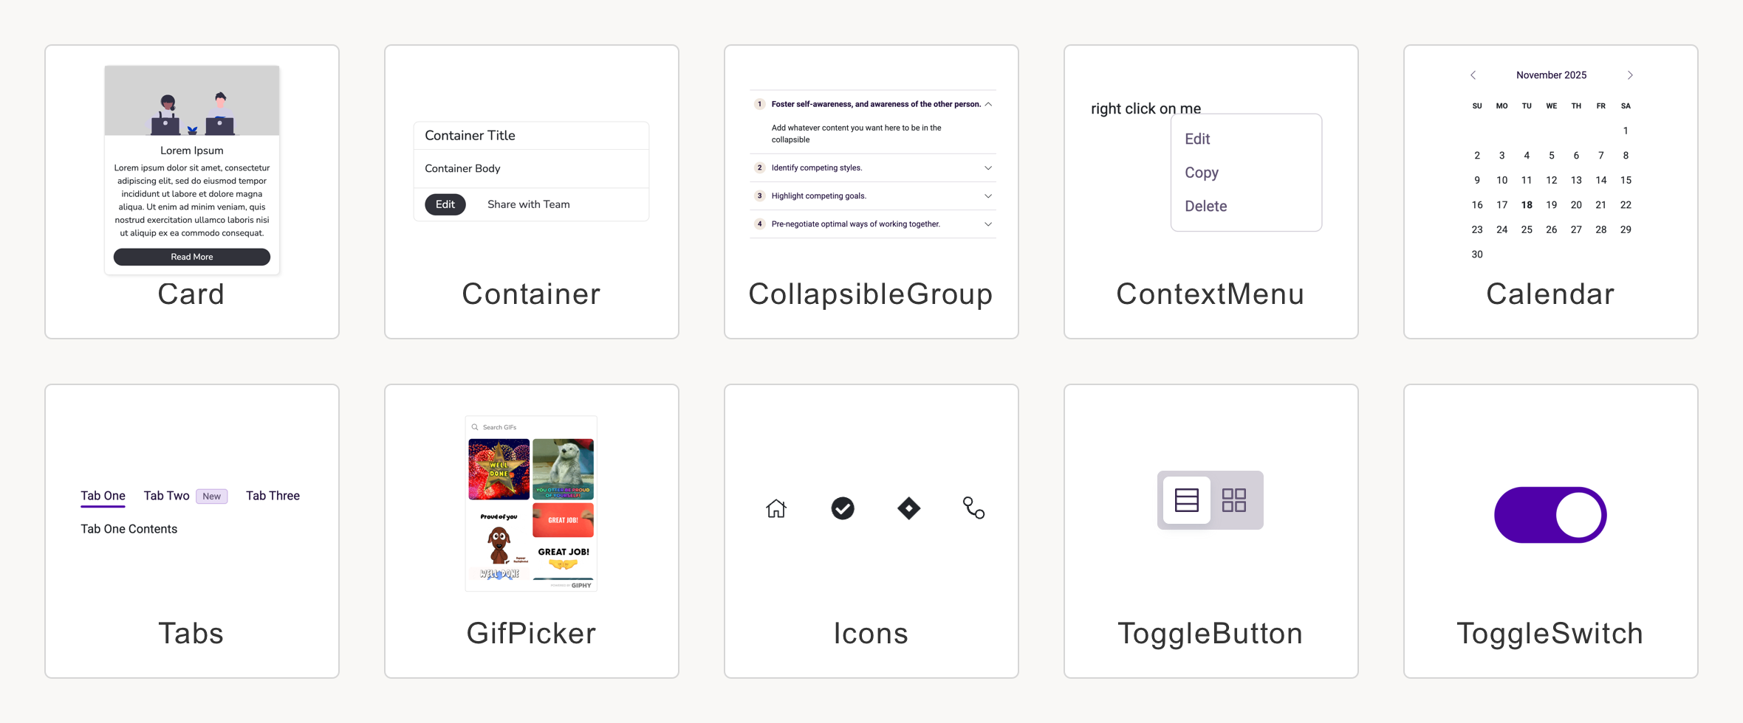Screen dimensions: 1743x723
Task: Click the GIF search magnifier icon
Action: [475, 427]
